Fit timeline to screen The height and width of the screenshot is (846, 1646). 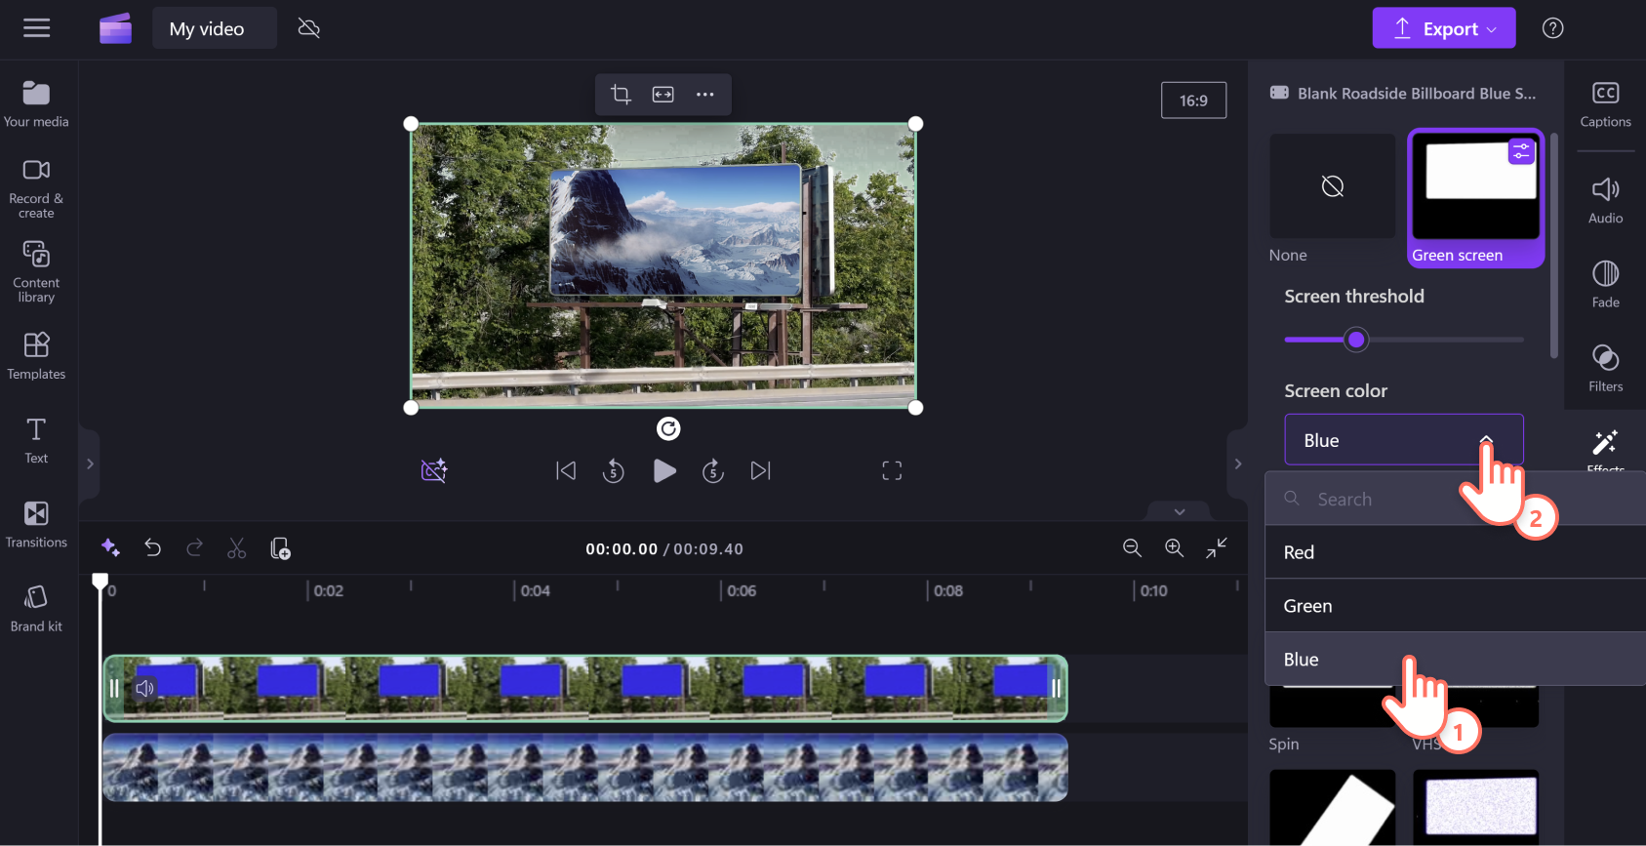pyautogui.click(x=1217, y=548)
